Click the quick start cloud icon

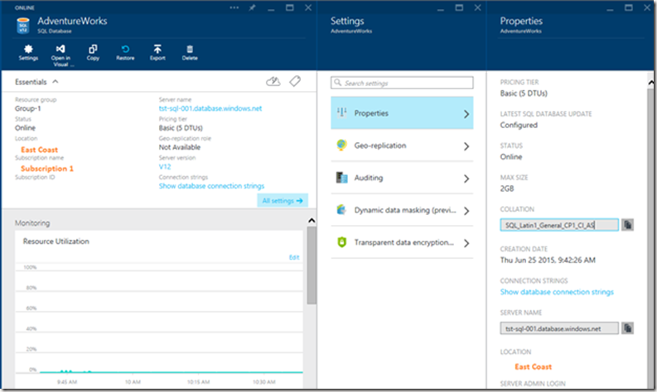click(273, 81)
